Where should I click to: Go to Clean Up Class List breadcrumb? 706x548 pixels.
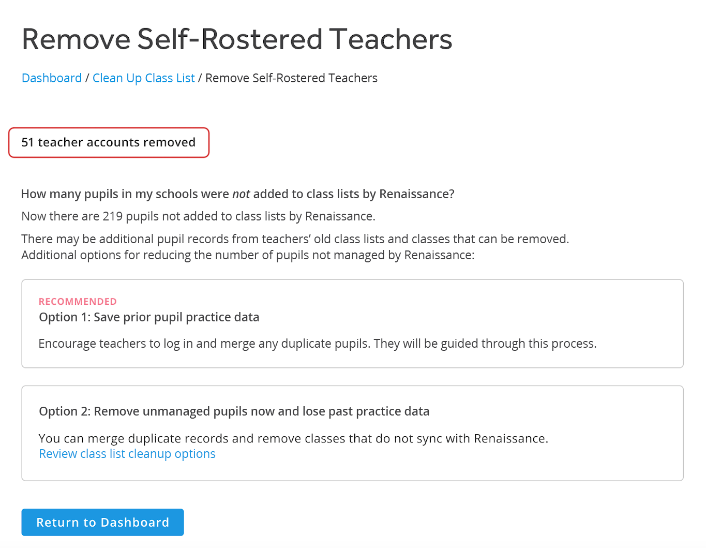144,78
